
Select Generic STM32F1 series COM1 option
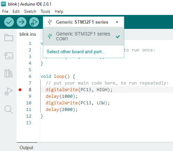click(84, 36)
